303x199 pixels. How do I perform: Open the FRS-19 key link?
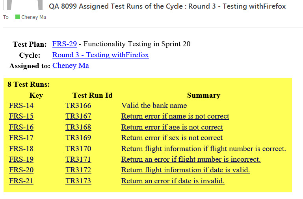tap(21, 159)
